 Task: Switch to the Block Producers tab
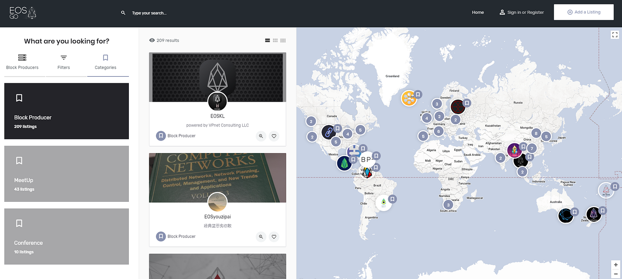click(x=22, y=62)
